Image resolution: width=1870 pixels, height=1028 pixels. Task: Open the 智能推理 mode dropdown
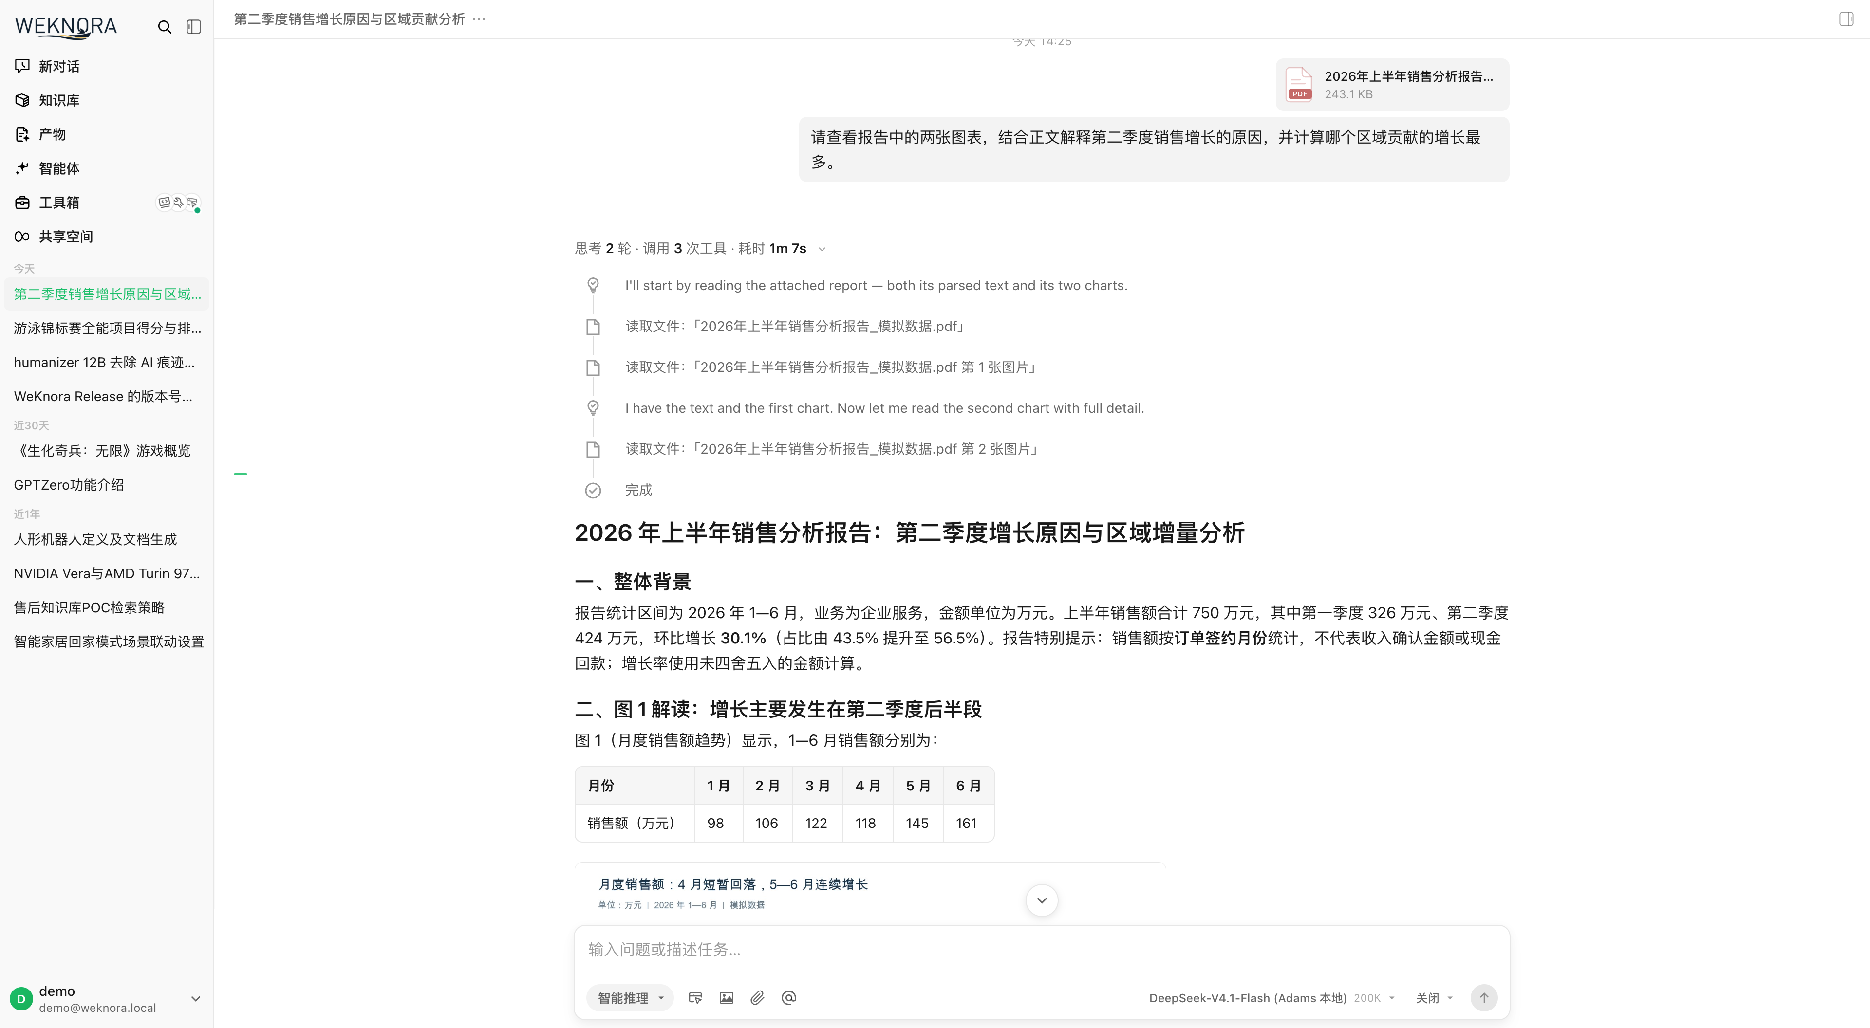point(630,997)
